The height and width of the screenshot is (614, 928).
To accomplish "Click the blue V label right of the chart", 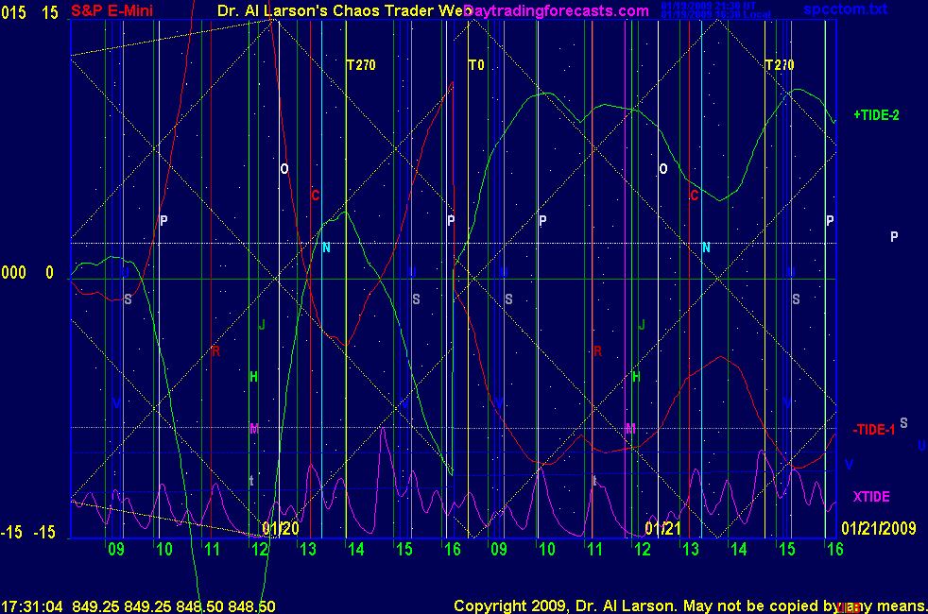I will click(x=849, y=465).
